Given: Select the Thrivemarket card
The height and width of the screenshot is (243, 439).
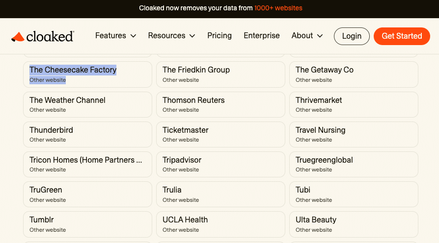Looking at the screenshot, I should pos(354,105).
